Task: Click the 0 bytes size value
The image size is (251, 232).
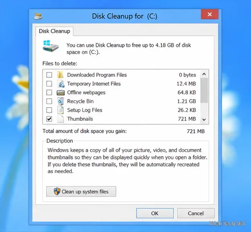Action: click(x=188, y=75)
